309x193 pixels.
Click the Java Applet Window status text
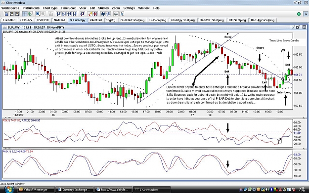(12, 184)
